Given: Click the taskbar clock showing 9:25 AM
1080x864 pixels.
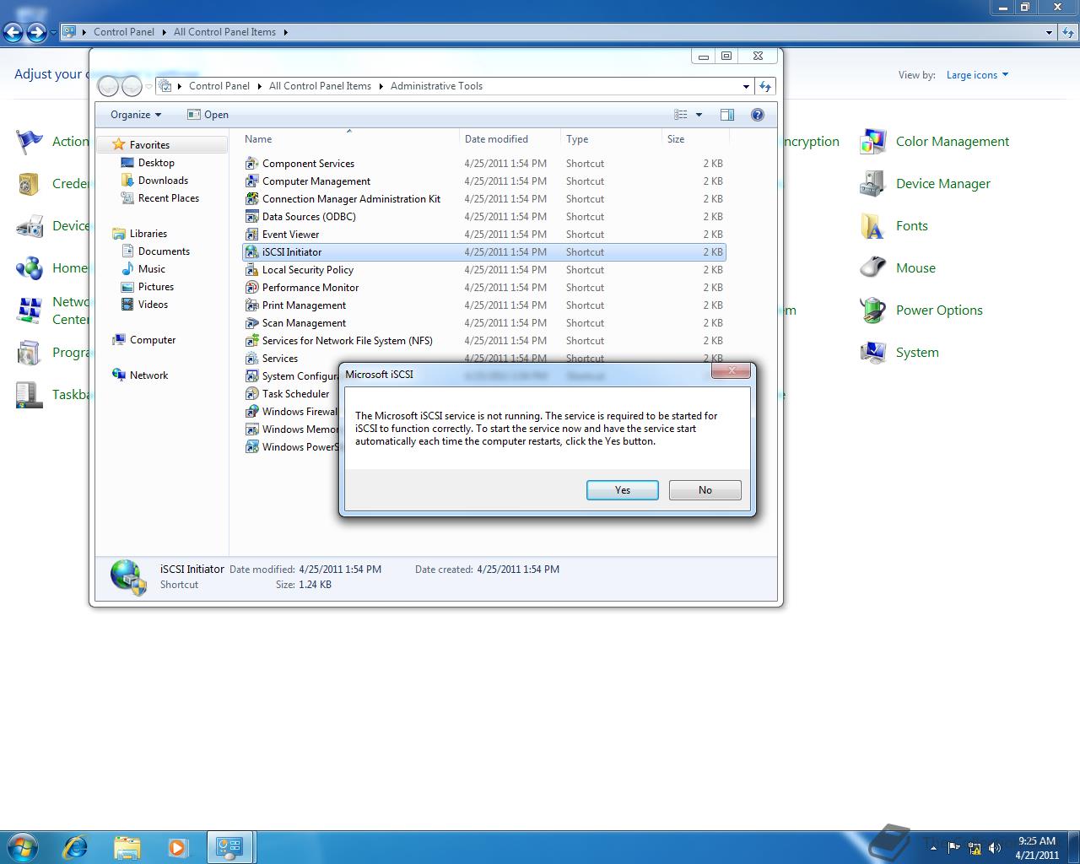Looking at the screenshot, I should coord(1037,848).
